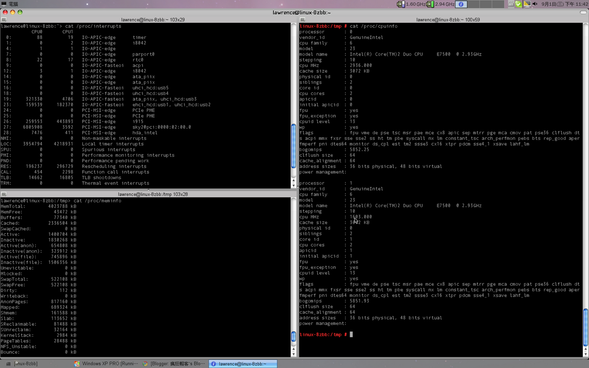Click the 'sky2@pci:0000:02:00.0' interrupt name

(162, 127)
